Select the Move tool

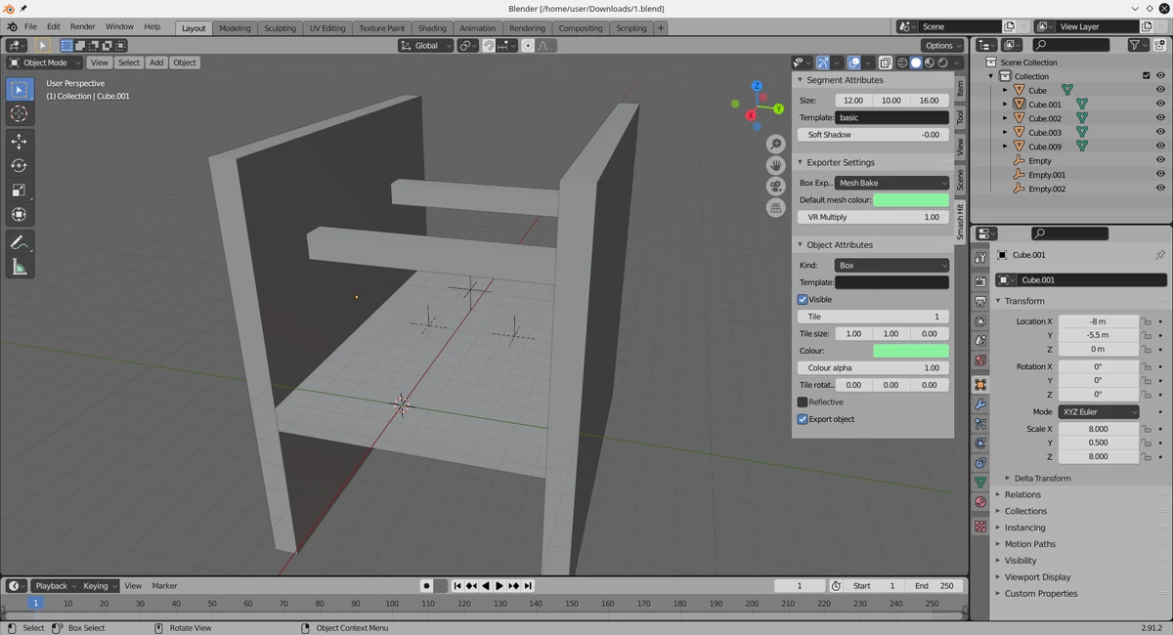coord(19,141)
